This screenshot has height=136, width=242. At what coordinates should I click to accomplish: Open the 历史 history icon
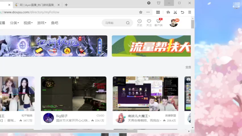pyautogui.click(x=139, y=23)
